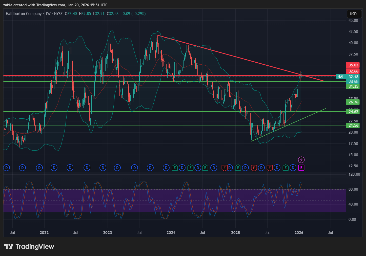Open the 1W interval label in header
This screenshot has width=366, height=256.
click(x=48, y=14)
